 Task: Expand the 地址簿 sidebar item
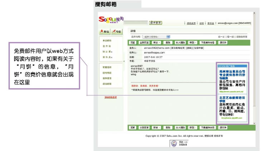tap(107, 52)
